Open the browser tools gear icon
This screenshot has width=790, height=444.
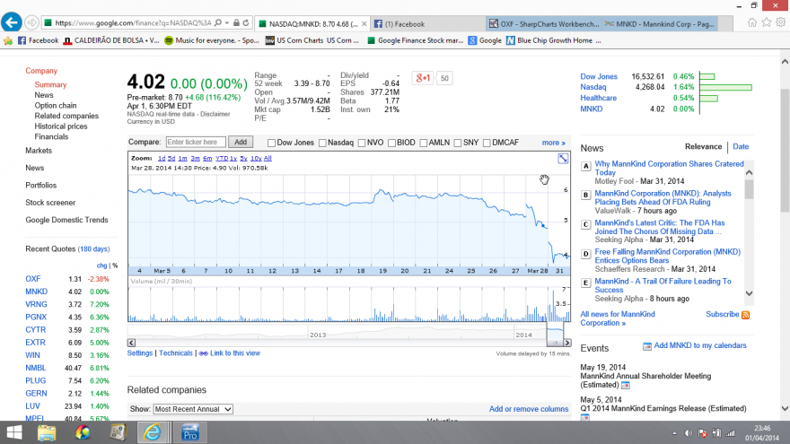click(x=780, y=22)
